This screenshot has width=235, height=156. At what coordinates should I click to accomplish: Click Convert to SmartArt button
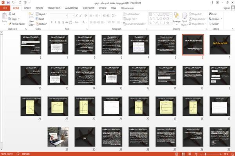tap(134, 24)
